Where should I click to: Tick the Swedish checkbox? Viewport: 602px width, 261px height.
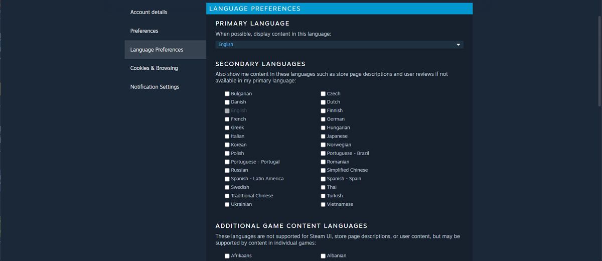coord(227,188)
